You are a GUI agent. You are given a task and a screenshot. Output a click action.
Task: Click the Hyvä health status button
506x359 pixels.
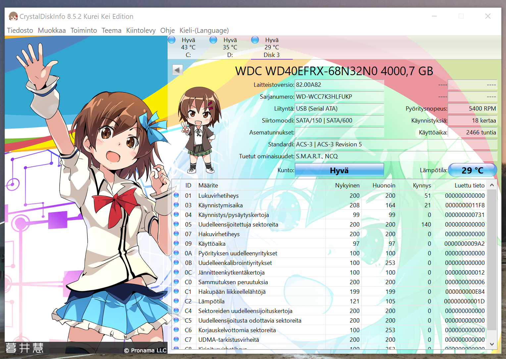pos(339,170)
